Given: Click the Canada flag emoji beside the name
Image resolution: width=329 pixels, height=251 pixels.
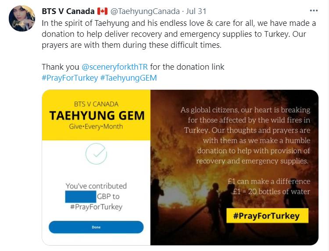Looking at the screenshot, I should pos(102,11).
